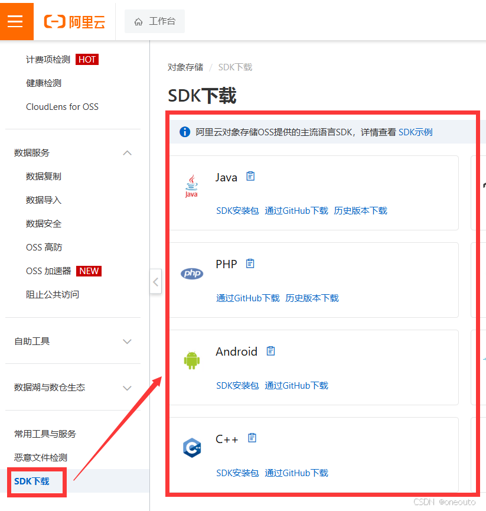Screen dimensions: 486x511
Task: Open 健康检测 in the sidebar
Action: (x=44, y=83)
